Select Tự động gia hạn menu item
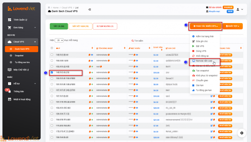Image resolution: width=251 pixels, height=142 pixels. click(x=205, y=90)
